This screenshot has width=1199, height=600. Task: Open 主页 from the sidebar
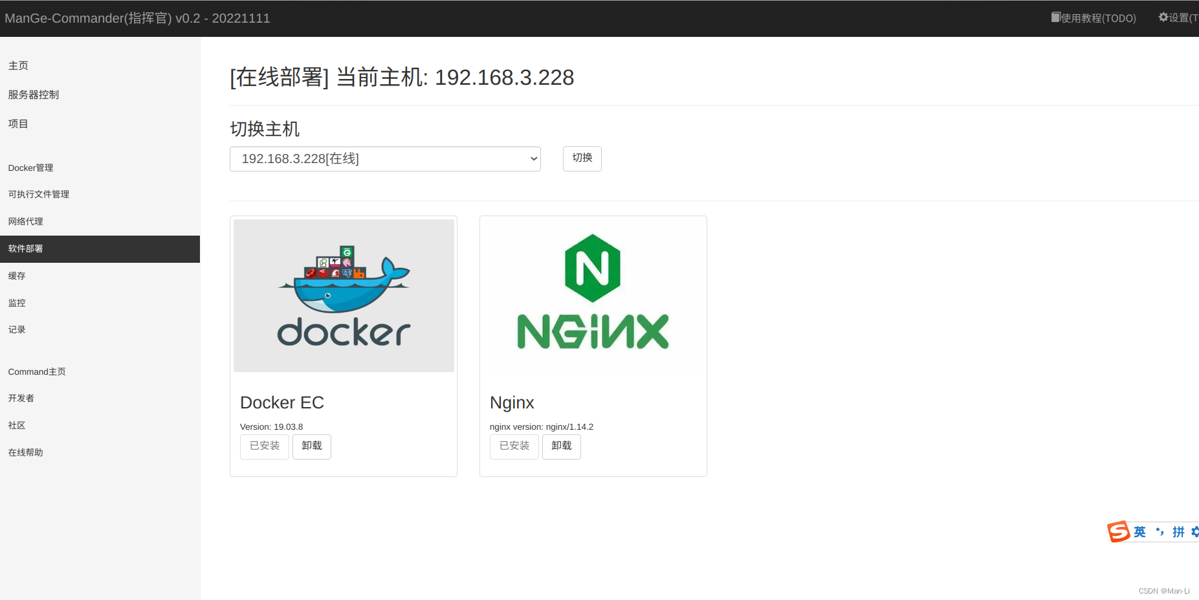pyautogui.click(x=17, y=65)
